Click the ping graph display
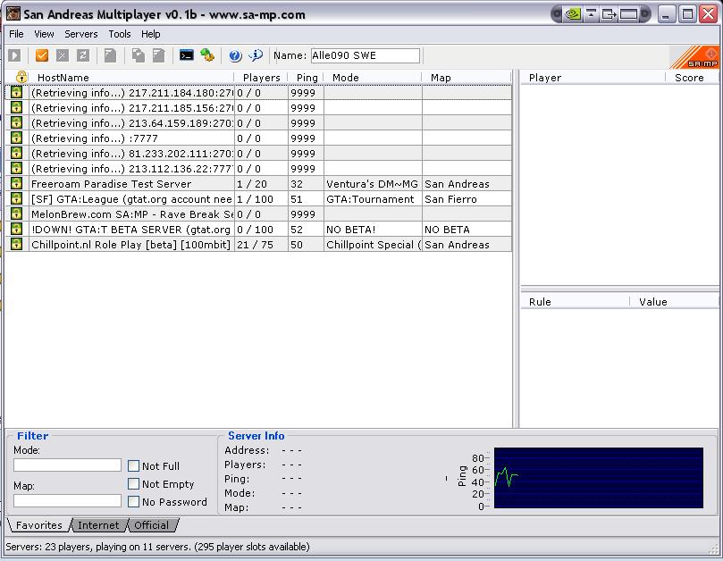 click(599, 478)
